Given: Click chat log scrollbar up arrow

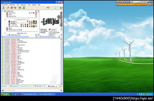Looking at the screenshot, I should coord(61,40).
